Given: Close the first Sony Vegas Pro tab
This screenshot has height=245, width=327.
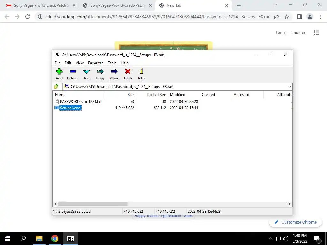Looking at the screenshot, I should pos(74,6).
